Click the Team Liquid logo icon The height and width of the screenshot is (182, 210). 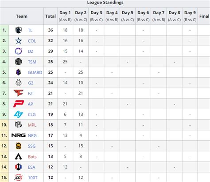point(19,30)
